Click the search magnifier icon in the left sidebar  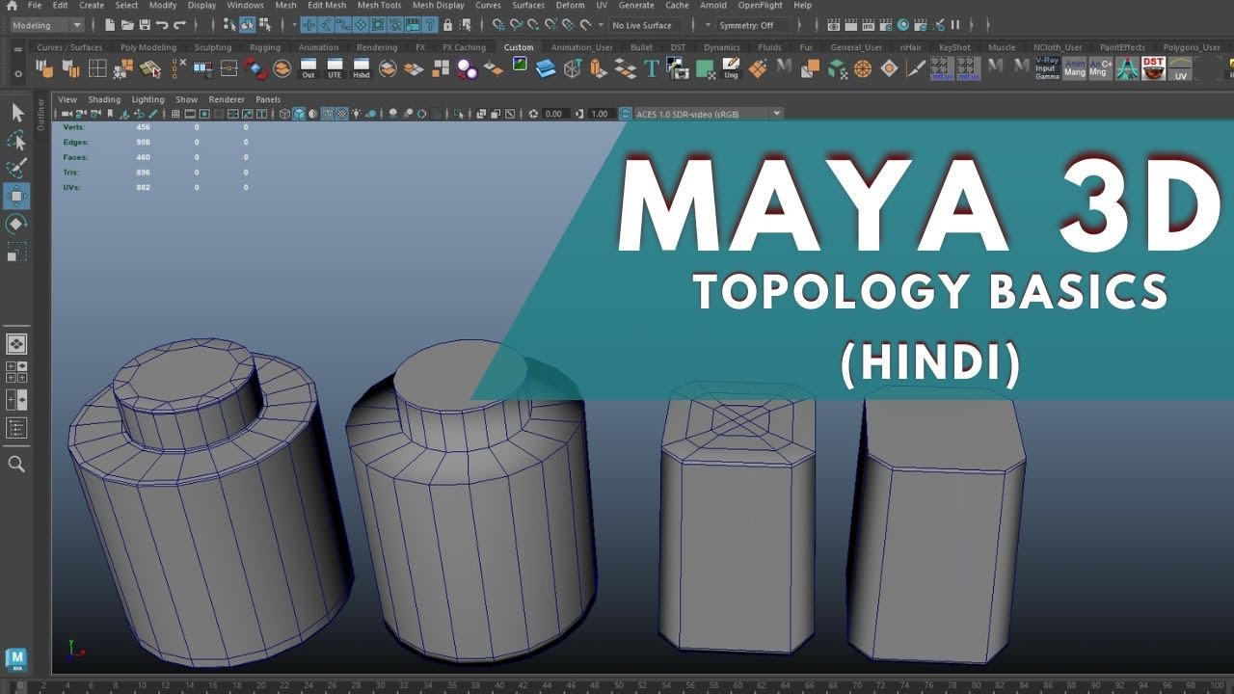tap(16, 464)
